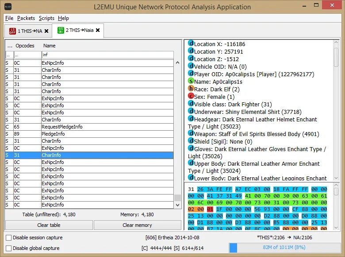
Task: Select the first ExNpcInfo row at top
Action: pos(89,63)
